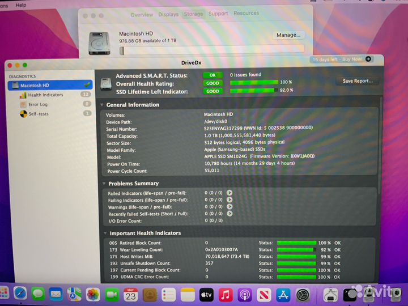Click serial number S23ENYAG317299 text

(x=223, y=128)
